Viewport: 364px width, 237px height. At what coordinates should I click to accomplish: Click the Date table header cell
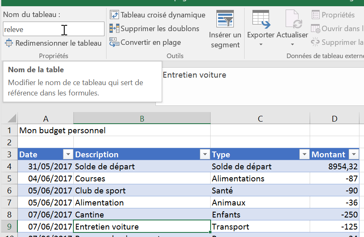point(46,154)
